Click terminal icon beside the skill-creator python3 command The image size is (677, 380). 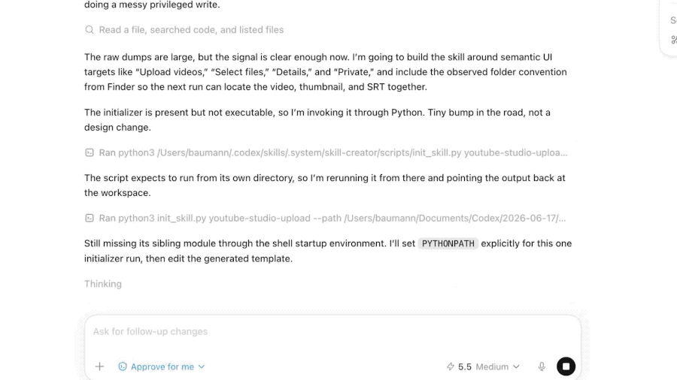[x=90, y=152]
